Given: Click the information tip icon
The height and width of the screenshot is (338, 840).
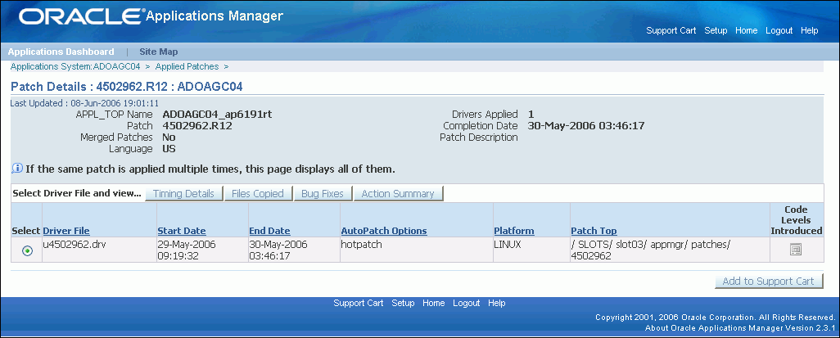Looking at the screenshot, I should [16, 169].
